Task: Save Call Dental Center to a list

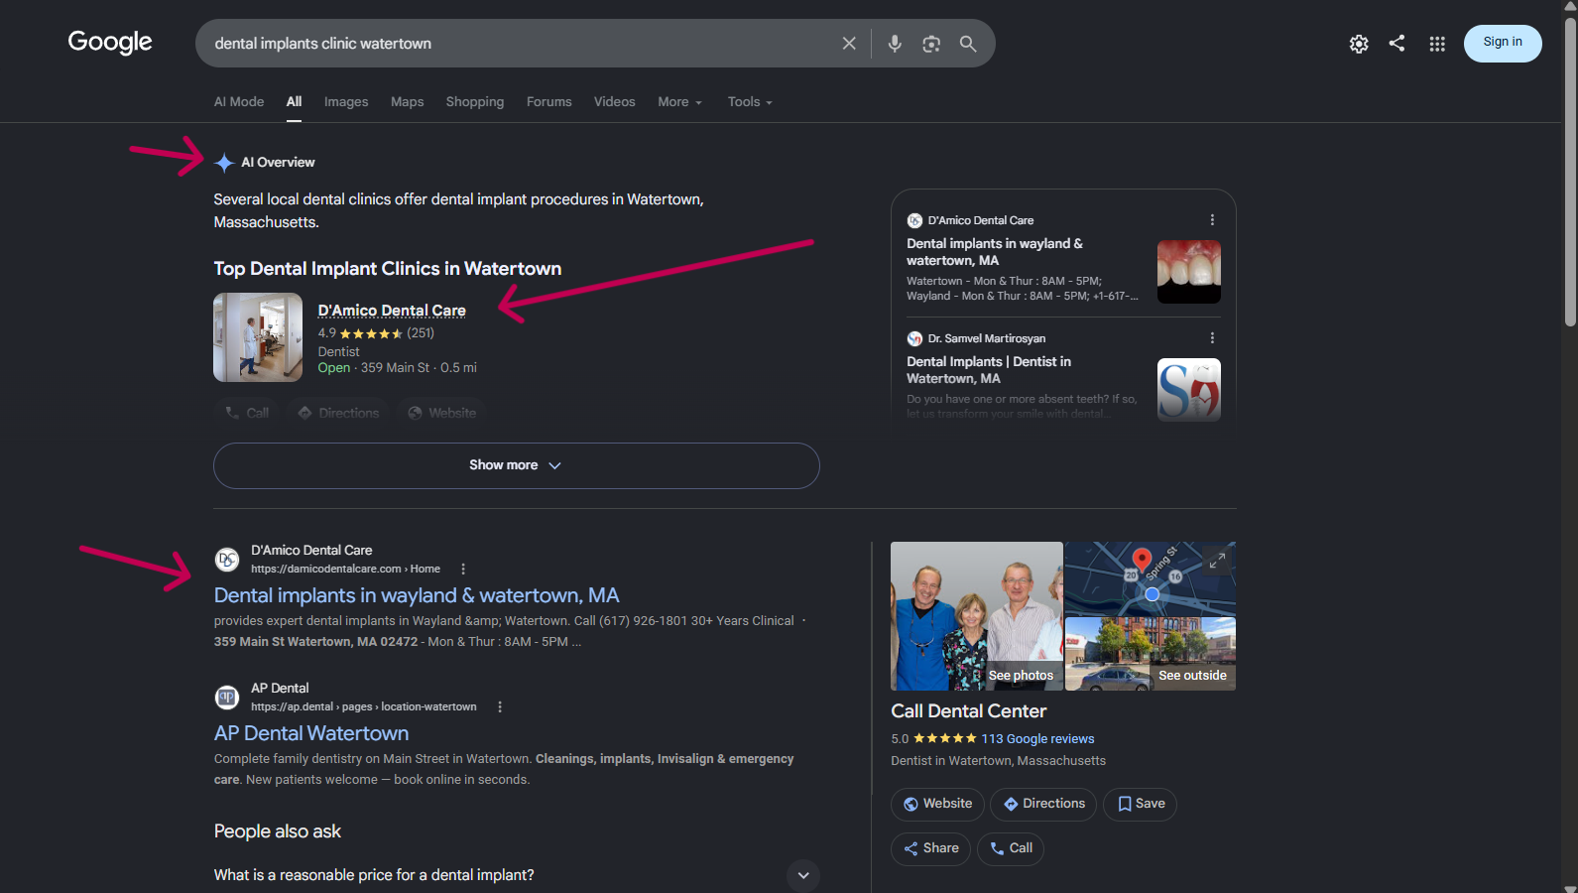Action: tap(1141, 804)
